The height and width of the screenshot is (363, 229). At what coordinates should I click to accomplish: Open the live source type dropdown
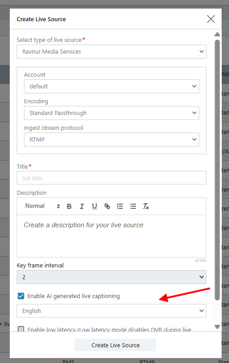tap(112, 51)
